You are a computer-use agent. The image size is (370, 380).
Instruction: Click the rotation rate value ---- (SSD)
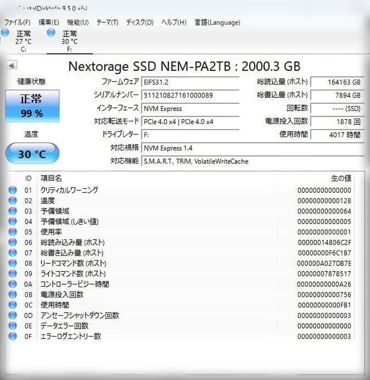337,109
